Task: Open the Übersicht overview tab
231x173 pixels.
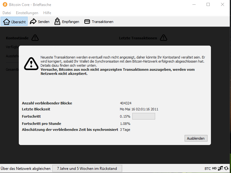Action: point(14,22)
